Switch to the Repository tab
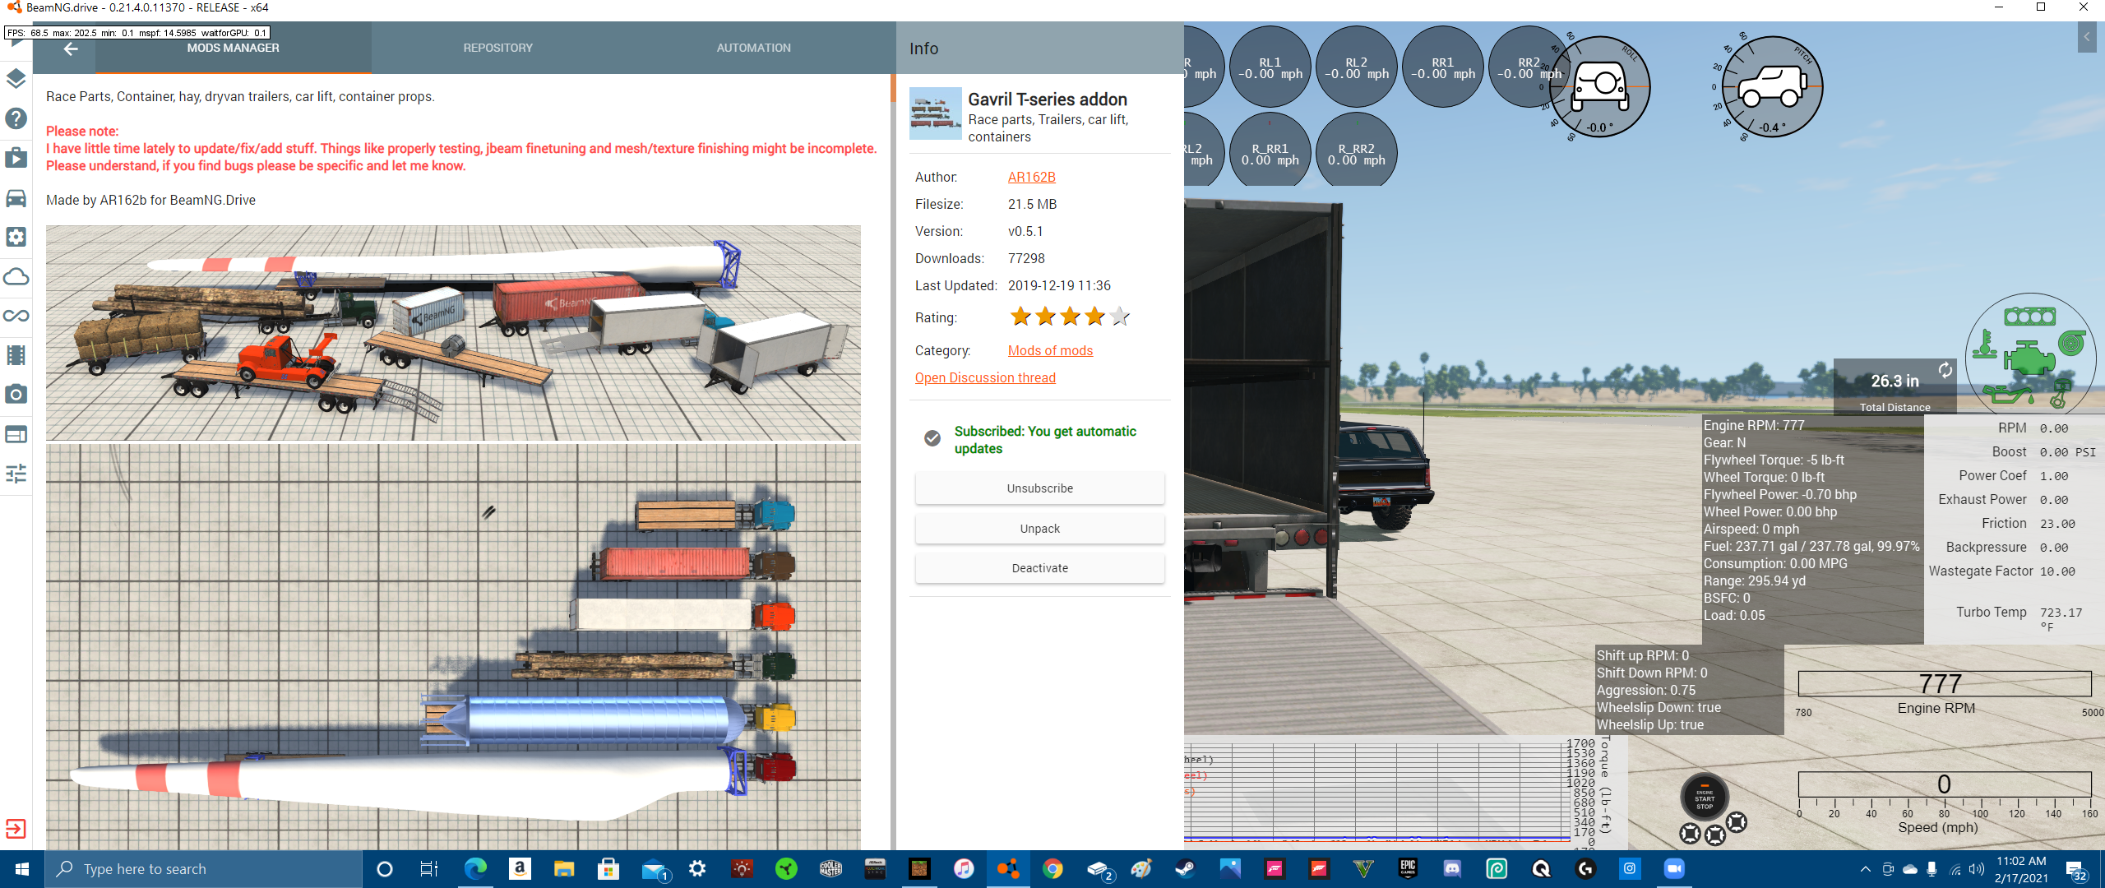The height and width of the screenshot is (888, 2105). (x=498, y=49)
